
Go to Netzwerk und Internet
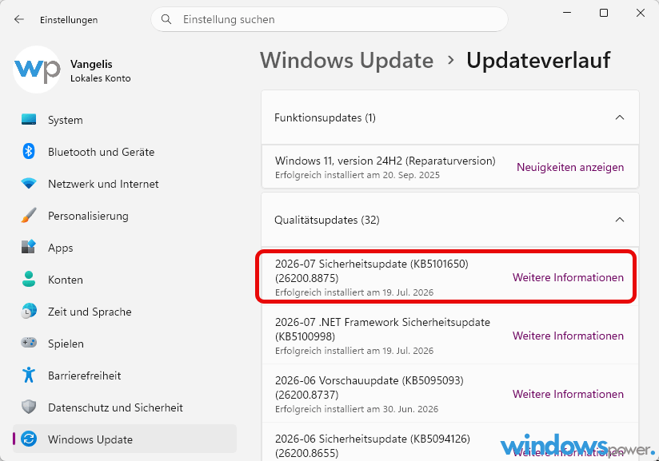pyautogui.click(x=125, y=184)
